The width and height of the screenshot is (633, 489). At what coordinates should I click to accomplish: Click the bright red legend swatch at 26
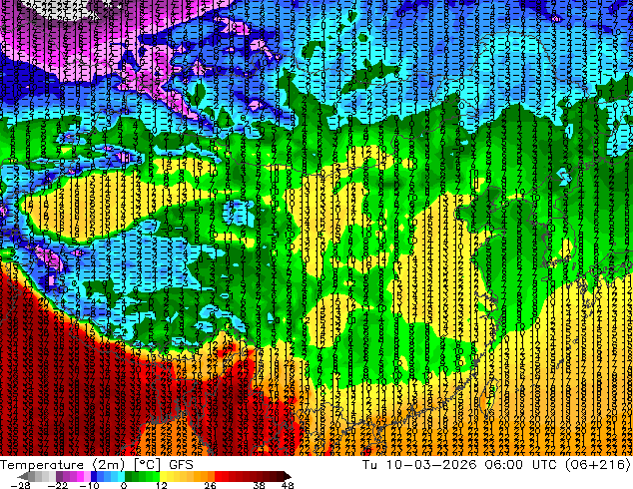point(218,476)
